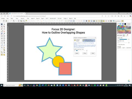Click the highlighted green toolbar icon
Image resolution: width=132 pixels, height=99 pixels.
point(101,21)
